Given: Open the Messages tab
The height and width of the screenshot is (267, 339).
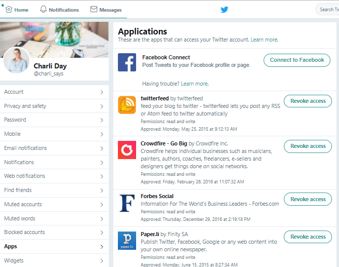Looking at the screenshot, I should click(x=106, y=10).
